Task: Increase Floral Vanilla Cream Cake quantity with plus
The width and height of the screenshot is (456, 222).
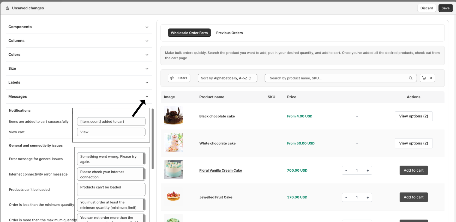Action: tap(367, 170)
